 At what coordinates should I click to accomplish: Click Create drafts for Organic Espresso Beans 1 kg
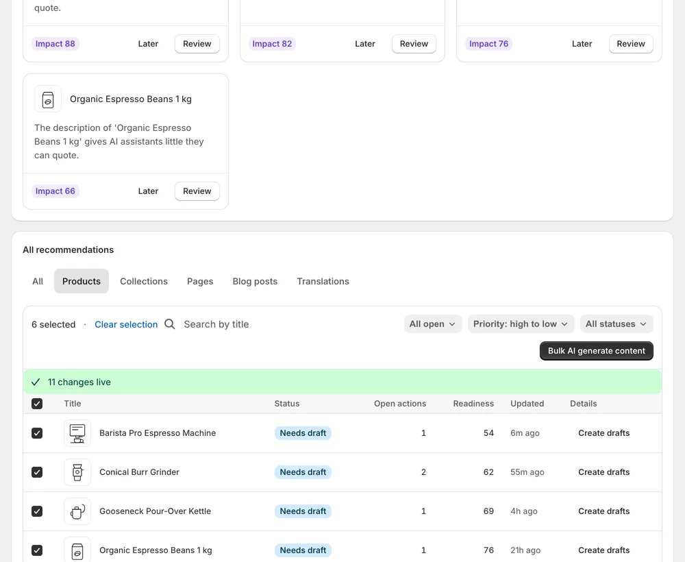coord(603,550)
